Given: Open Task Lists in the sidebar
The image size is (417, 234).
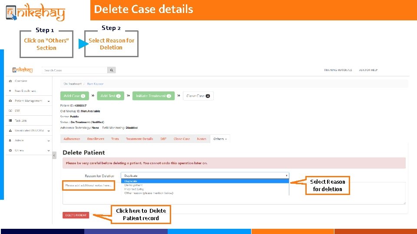Looking at the screenshot, I should point(21,120).
